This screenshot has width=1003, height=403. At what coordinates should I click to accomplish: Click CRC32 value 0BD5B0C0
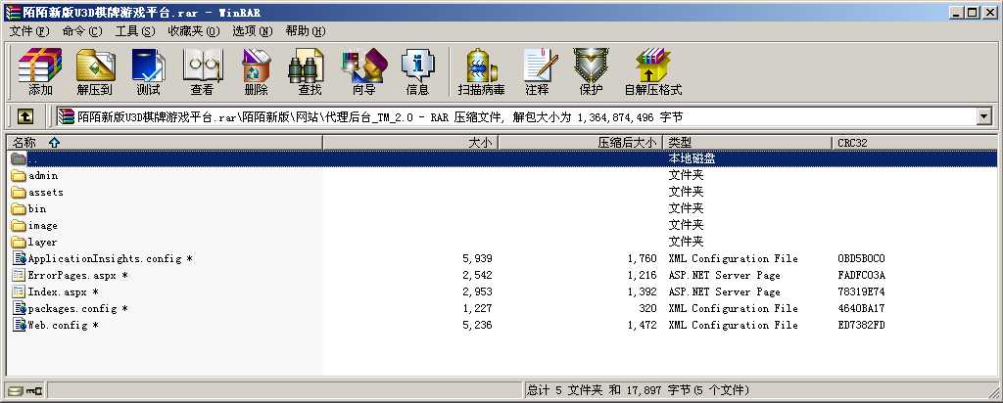coord(861,258)
